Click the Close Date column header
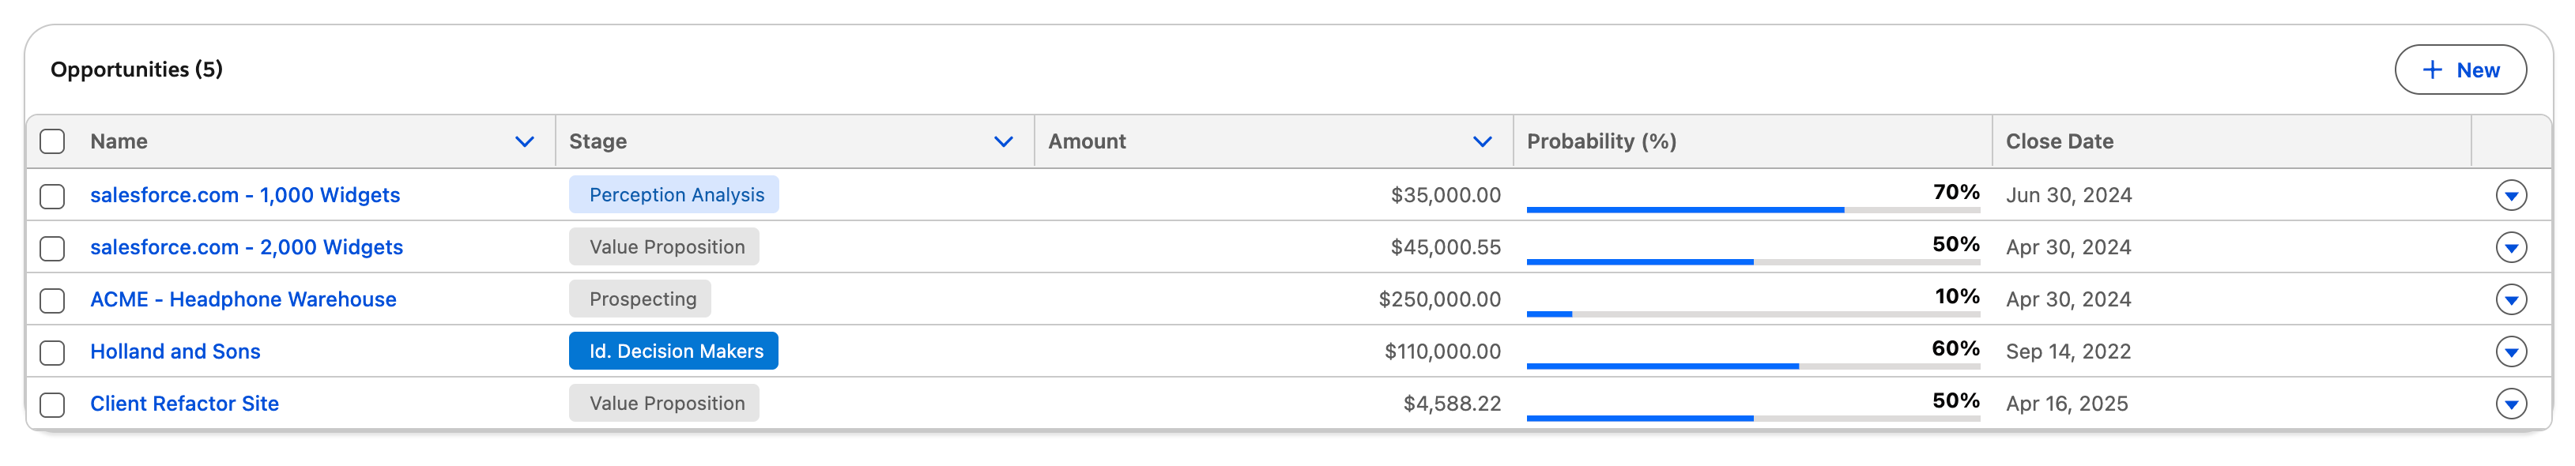This screenshot has height=466, width=2575. click(x=2058, y=141)
